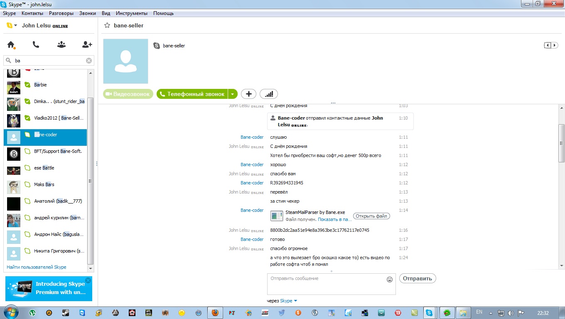Click the Action Center flag tray icon
Screen dimensions: 565x319
pos(521,313)
